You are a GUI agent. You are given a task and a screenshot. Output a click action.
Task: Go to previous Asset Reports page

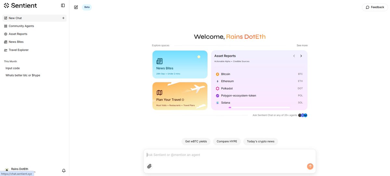pos(294,56)
